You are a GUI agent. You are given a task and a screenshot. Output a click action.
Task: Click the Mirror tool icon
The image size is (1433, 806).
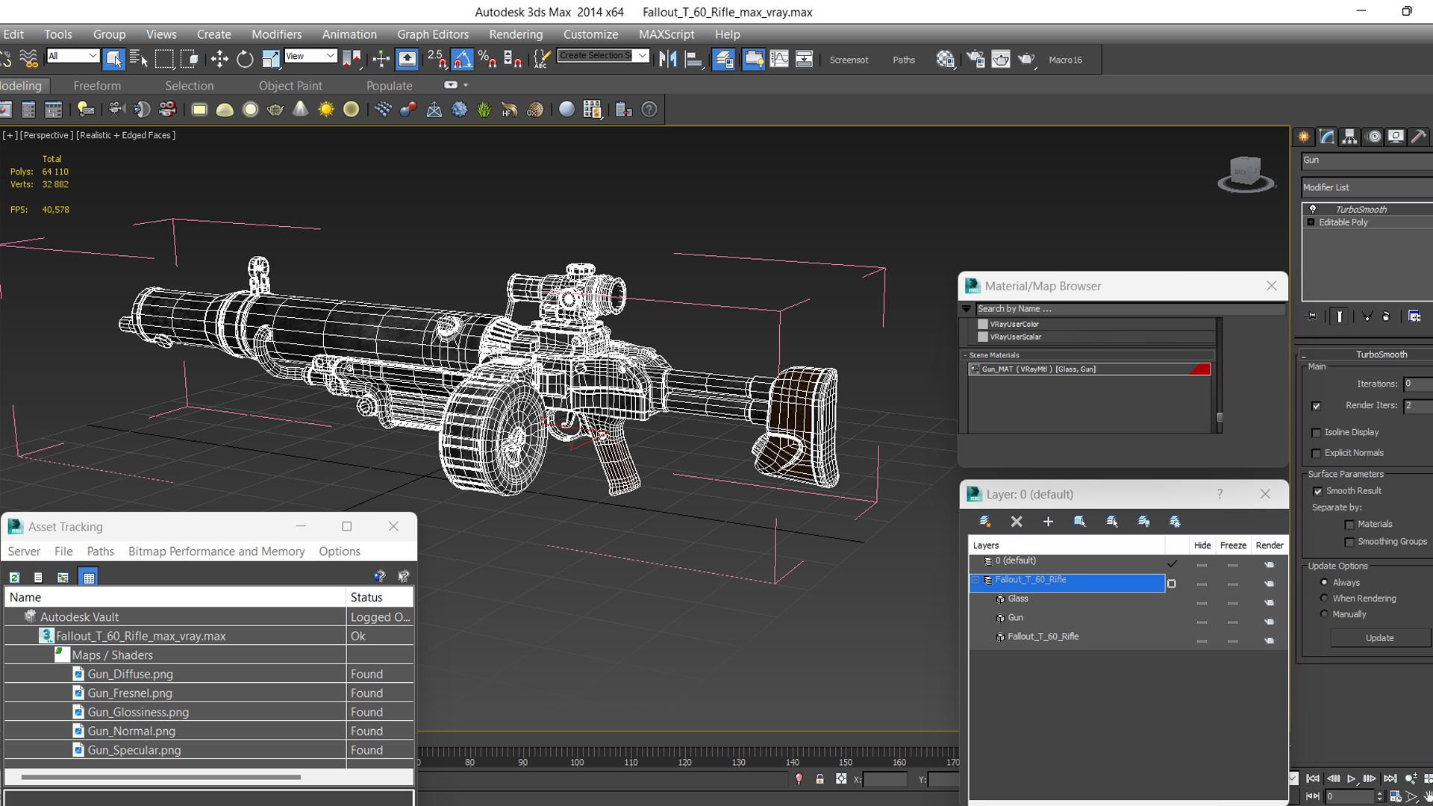[x=668, y=59]
